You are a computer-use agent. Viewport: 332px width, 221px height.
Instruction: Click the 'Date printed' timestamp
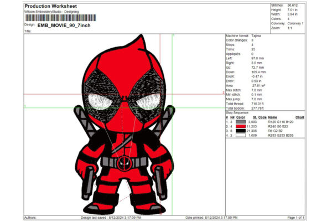click(211, 218)
